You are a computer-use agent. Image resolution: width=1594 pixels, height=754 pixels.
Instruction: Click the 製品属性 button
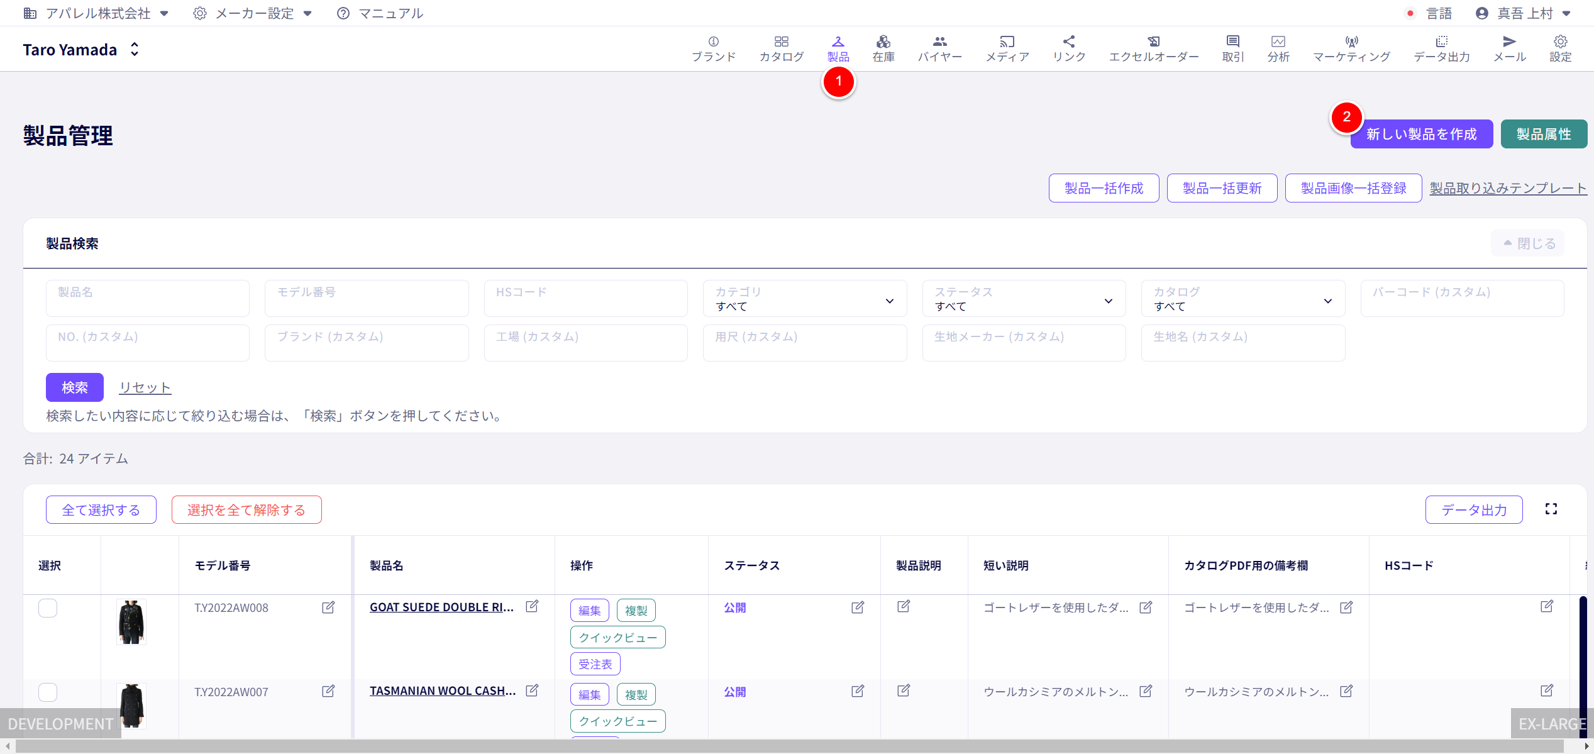point(1544,134)
